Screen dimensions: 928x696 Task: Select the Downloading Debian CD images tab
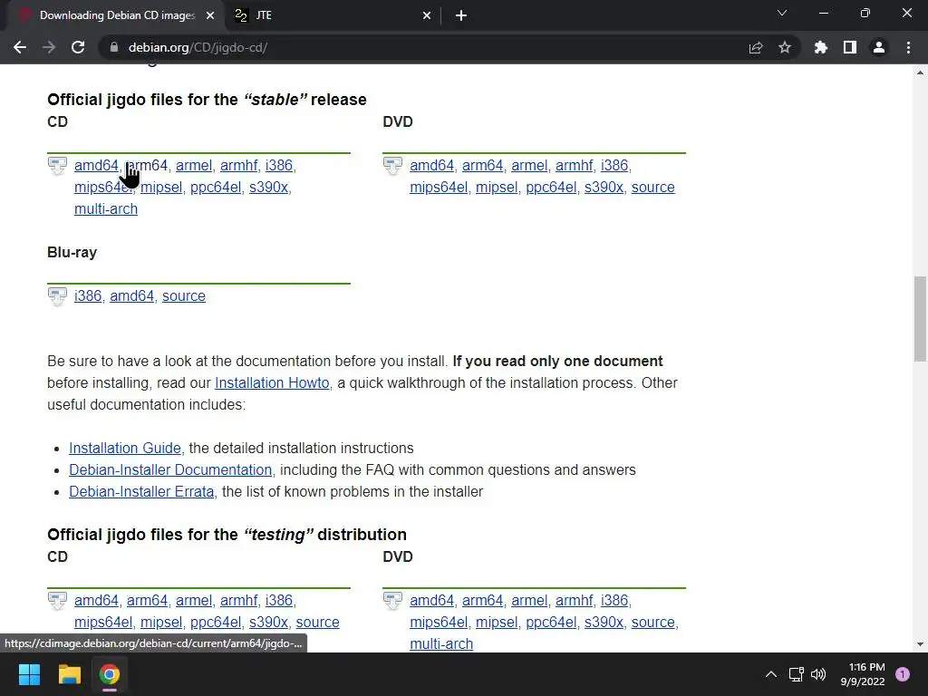117,16
